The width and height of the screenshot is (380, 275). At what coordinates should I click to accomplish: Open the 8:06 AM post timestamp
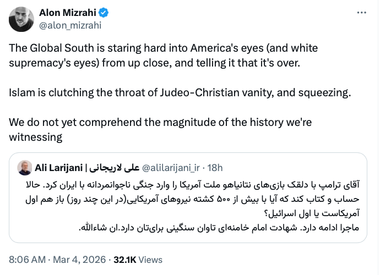pos(28,260)
